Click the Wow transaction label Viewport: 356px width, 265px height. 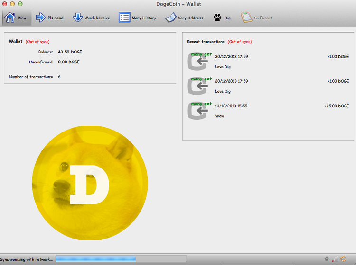[x=220, y=116]
